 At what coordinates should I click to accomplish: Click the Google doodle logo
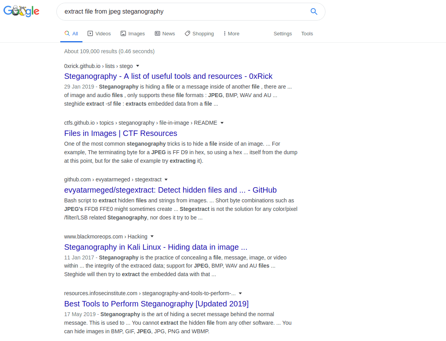(x=21, y=11)
